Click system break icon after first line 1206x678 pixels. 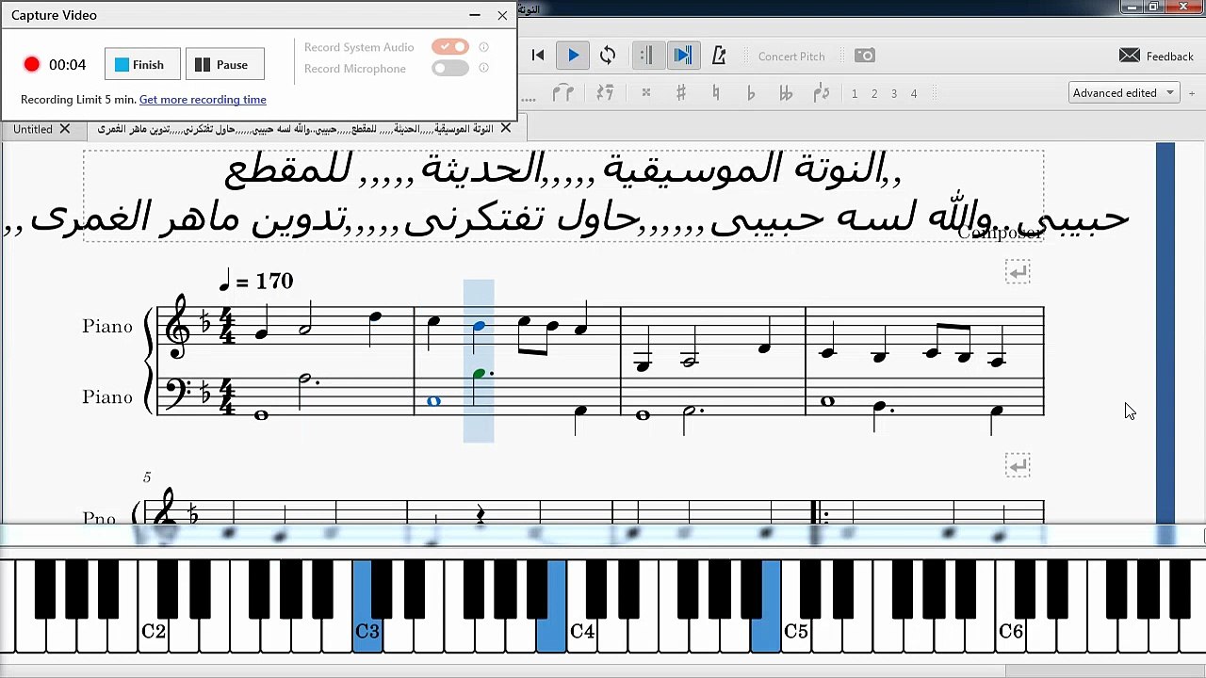click(1018, 273)
